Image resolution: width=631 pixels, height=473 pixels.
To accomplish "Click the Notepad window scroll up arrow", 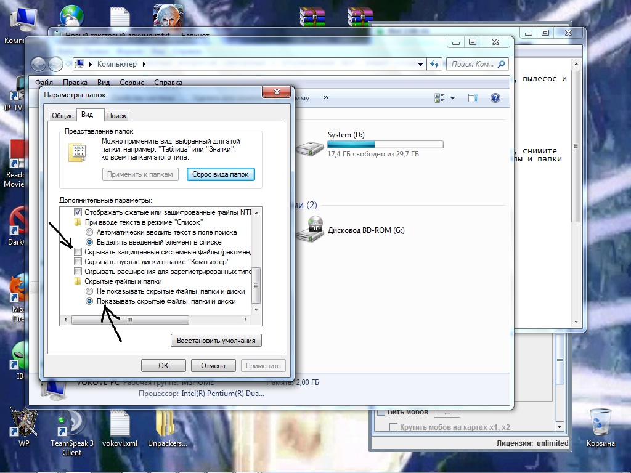I will coord(576,64).
